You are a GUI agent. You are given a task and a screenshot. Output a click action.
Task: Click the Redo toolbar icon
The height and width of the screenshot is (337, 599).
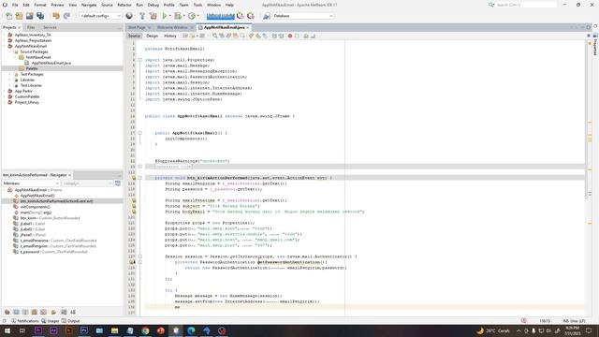(66, 16)
